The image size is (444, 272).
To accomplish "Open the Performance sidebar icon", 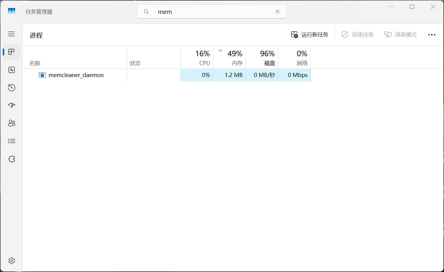I will click(x=12, y=70).
